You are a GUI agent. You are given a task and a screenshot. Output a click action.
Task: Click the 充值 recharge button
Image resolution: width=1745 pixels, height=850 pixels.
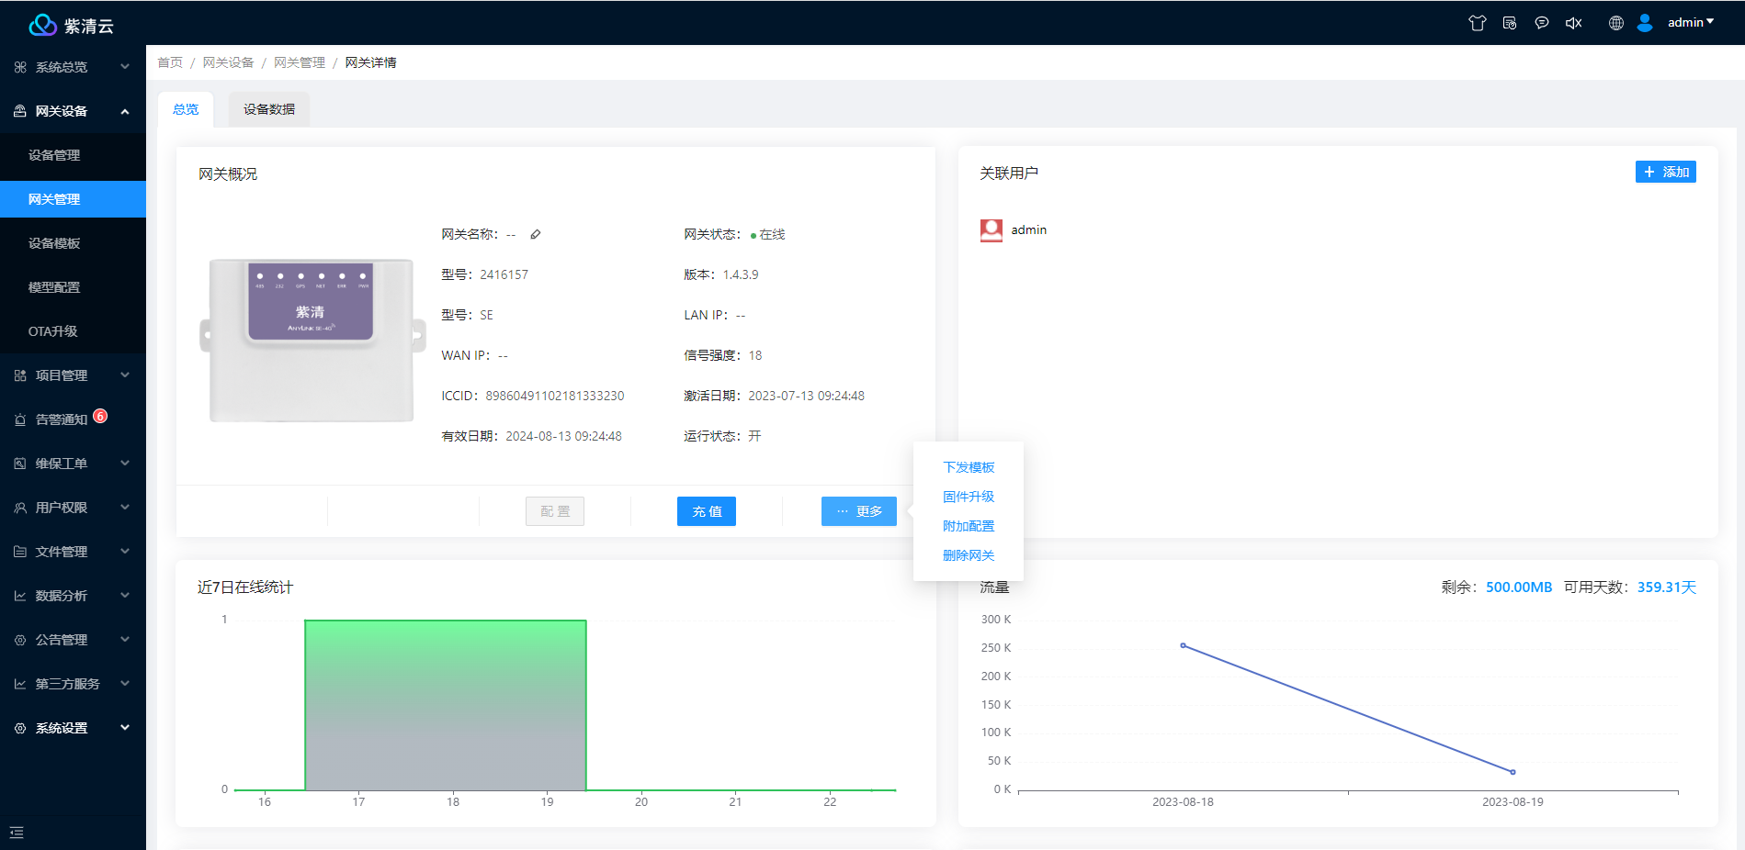(x=707, y=511)
